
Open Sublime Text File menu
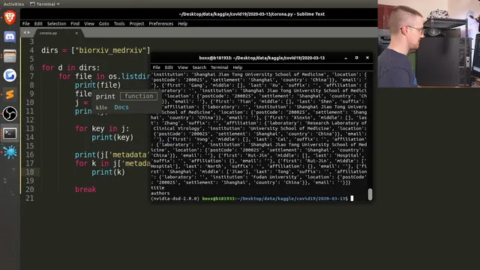26,23
